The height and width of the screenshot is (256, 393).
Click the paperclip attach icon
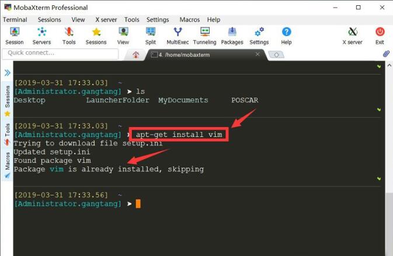tap(386, 54)
